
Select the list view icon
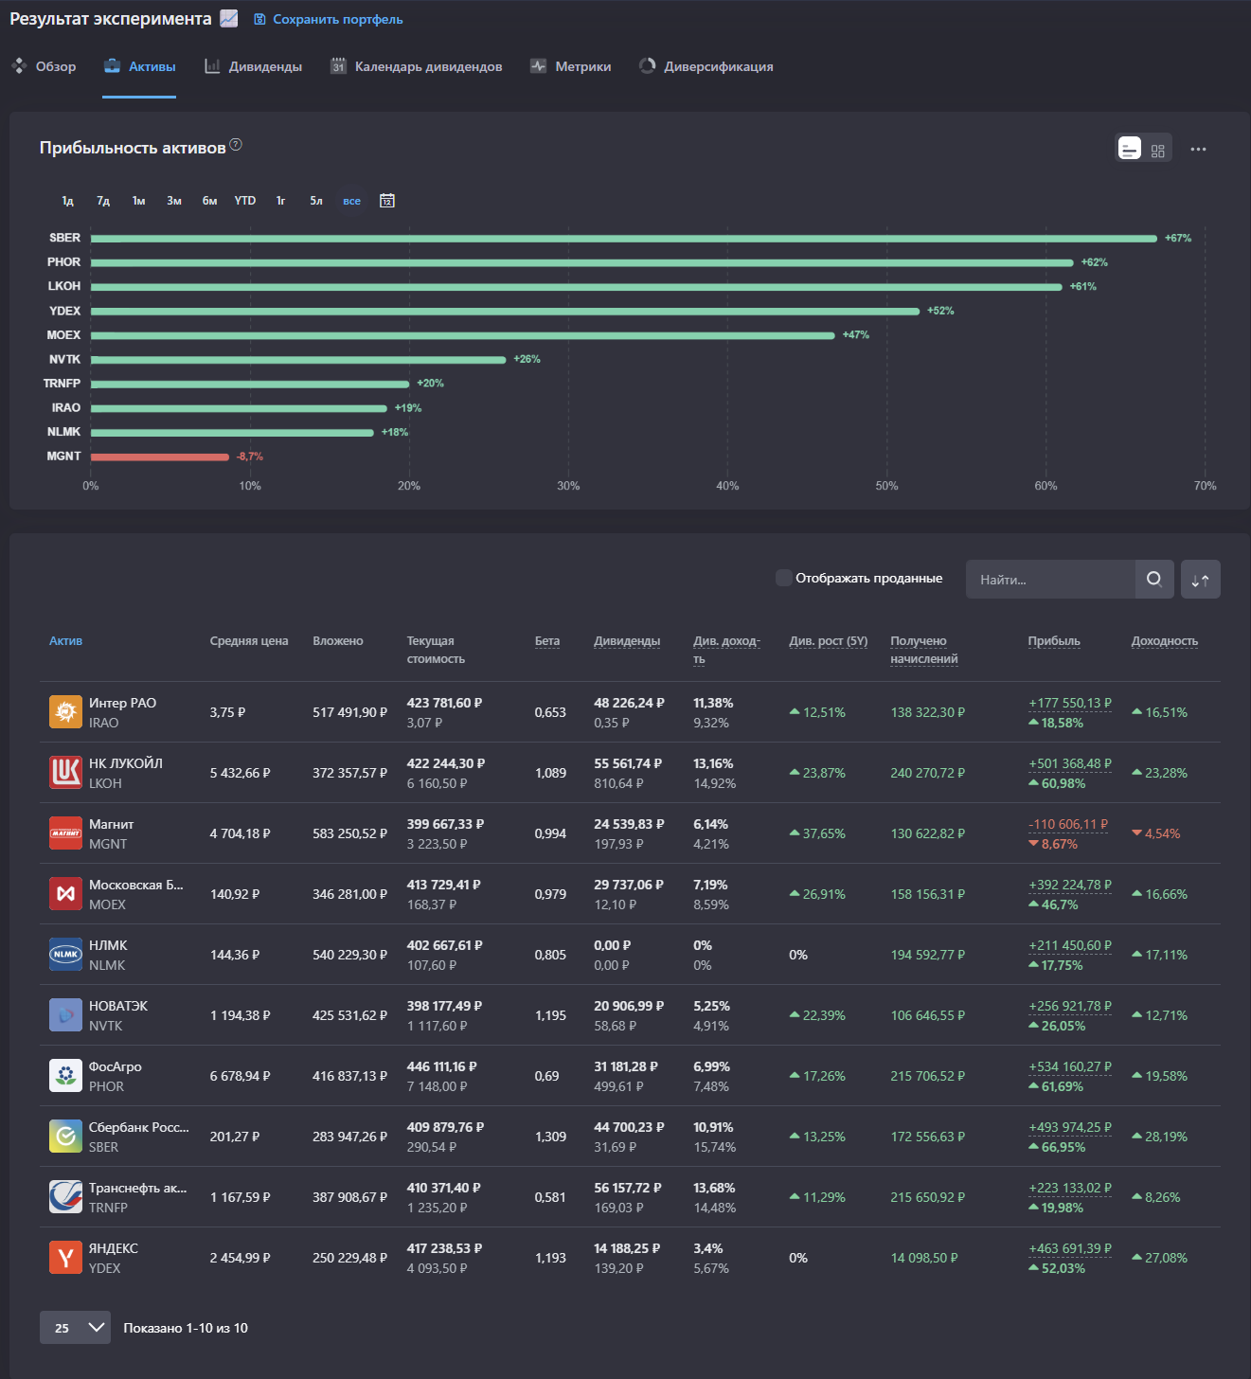[1130, 149]
